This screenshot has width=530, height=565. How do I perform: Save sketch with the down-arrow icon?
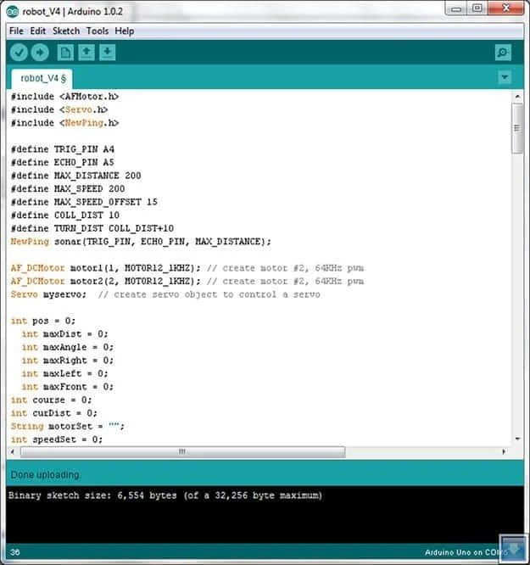[x=108, y=53]
